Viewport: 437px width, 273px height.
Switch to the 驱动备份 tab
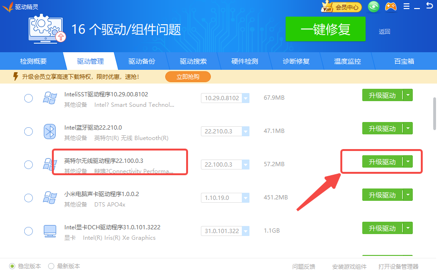click(141, 61)
